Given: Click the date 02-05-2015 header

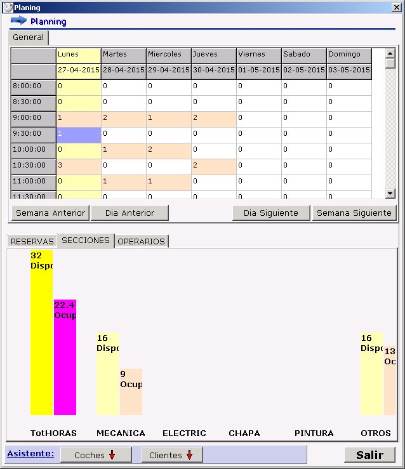Looking at the screenshot, I should [x=304, y=72].
